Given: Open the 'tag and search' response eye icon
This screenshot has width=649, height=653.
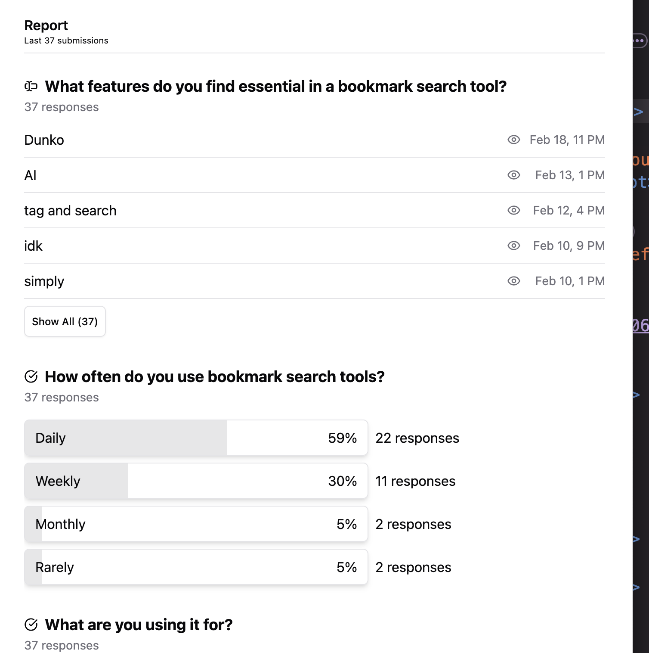Looking at the screenshot, I should pyautogui.click(x=513, y=210).
